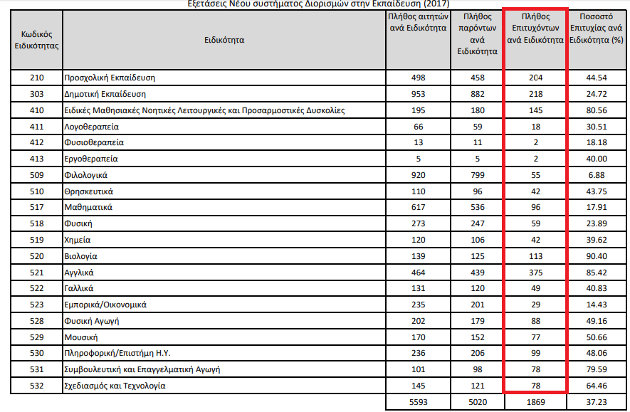
Task: Click the 'Ειδικότητα' column header
Action: coord(224,40)
